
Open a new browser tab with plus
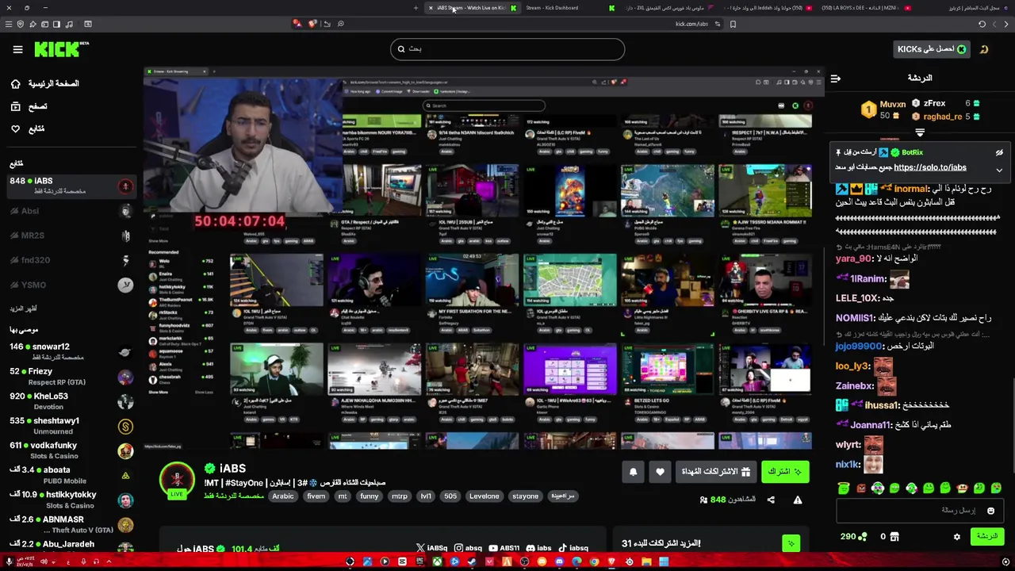[x=416, y=8]
